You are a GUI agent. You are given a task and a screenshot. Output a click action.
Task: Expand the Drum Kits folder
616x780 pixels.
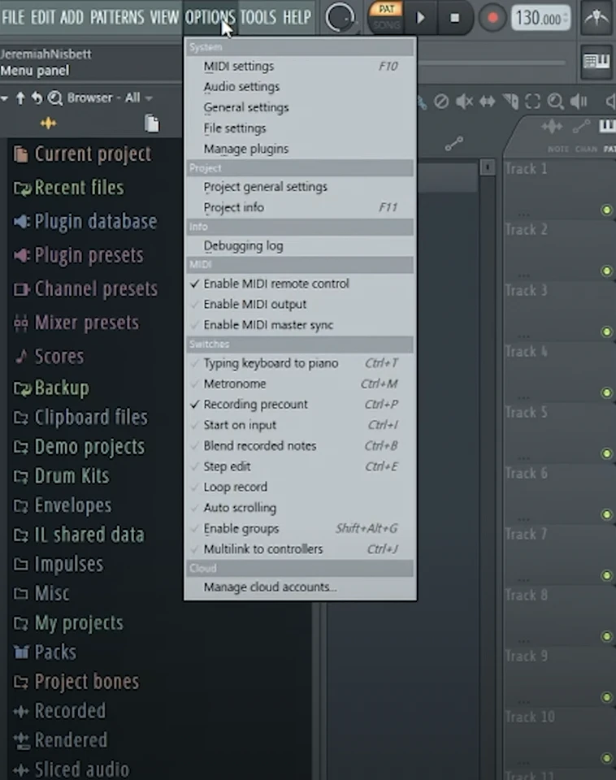click(x=72, y=476)
